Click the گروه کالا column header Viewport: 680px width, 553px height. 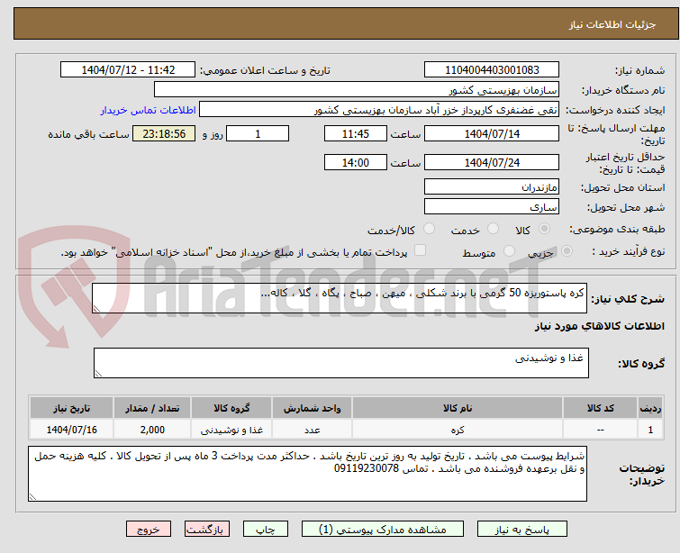point(231,408)
